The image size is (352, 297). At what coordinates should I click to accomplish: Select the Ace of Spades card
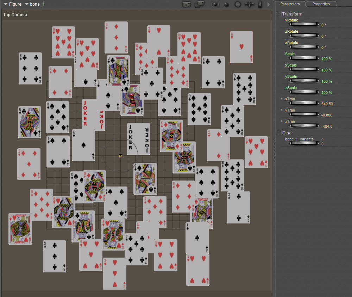83,145
